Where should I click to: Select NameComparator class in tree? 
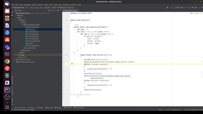point(34,41)
